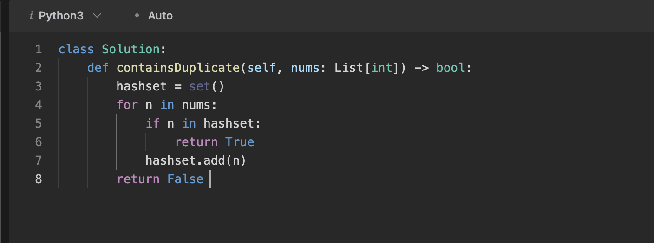Click the set() call on line 3

207,86
